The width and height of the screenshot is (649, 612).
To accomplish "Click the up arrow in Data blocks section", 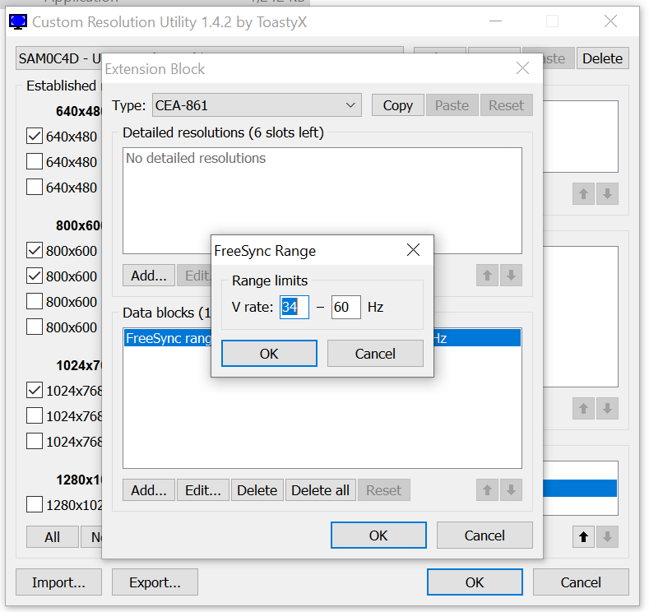I will [487, 490].
